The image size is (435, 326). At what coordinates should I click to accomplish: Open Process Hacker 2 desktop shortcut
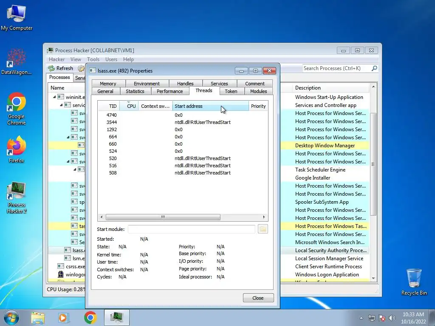[17, 197]
